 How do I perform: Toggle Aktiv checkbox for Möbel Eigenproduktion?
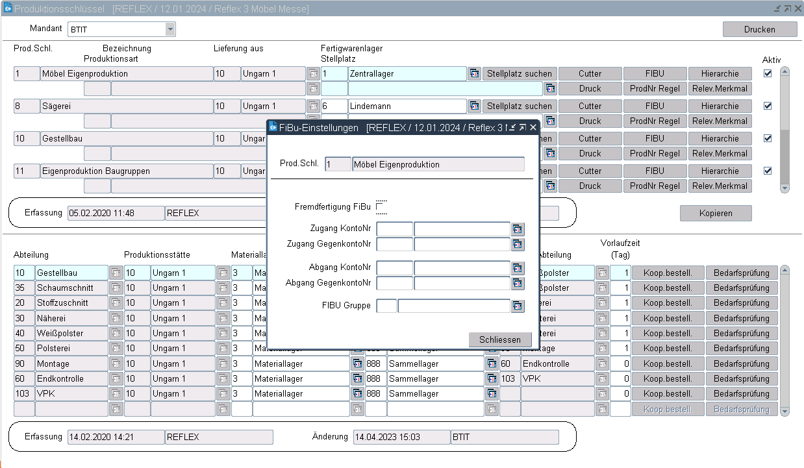[768, 73]
